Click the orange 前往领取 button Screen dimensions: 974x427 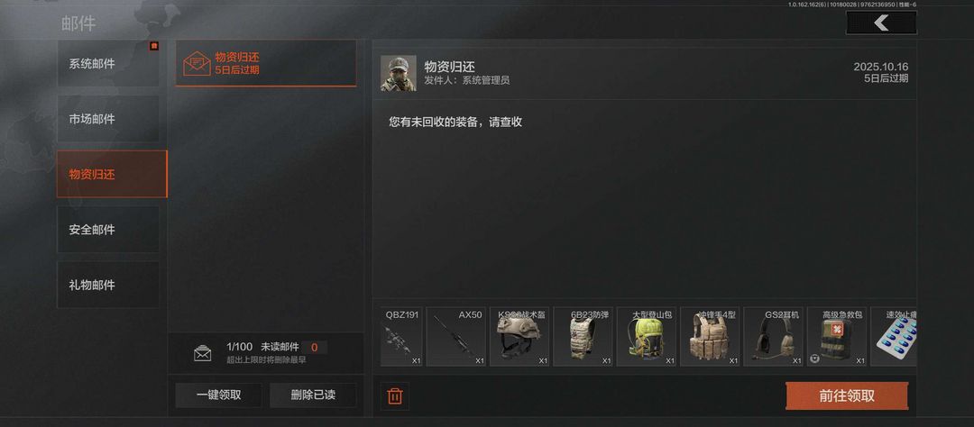pyautogui.click(x=847, y=396)
